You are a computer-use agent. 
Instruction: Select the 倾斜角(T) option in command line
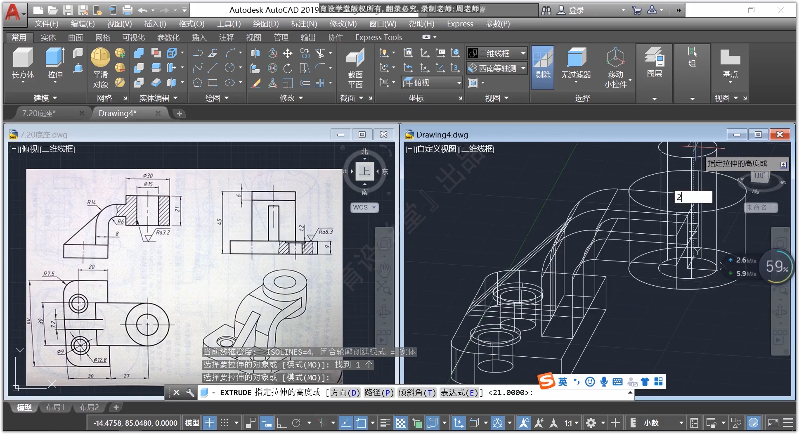click(x=417, y=392)
